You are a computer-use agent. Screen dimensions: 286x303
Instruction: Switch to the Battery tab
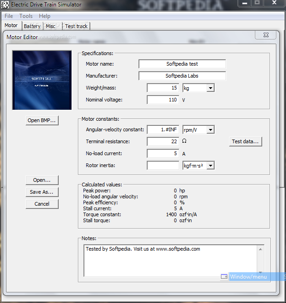tap(32, 26)
